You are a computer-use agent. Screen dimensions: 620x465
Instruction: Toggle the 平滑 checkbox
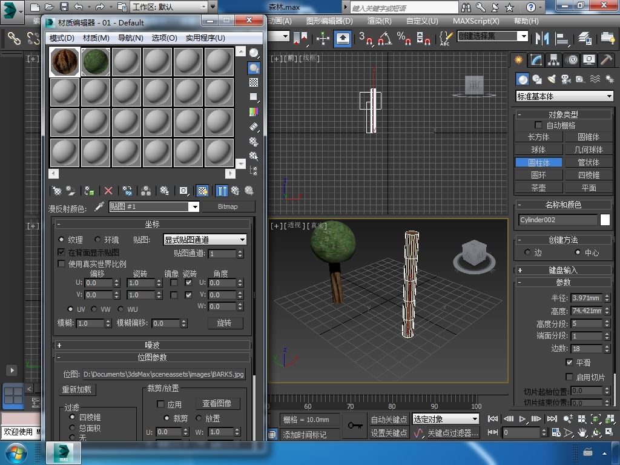tap(569, 362)
